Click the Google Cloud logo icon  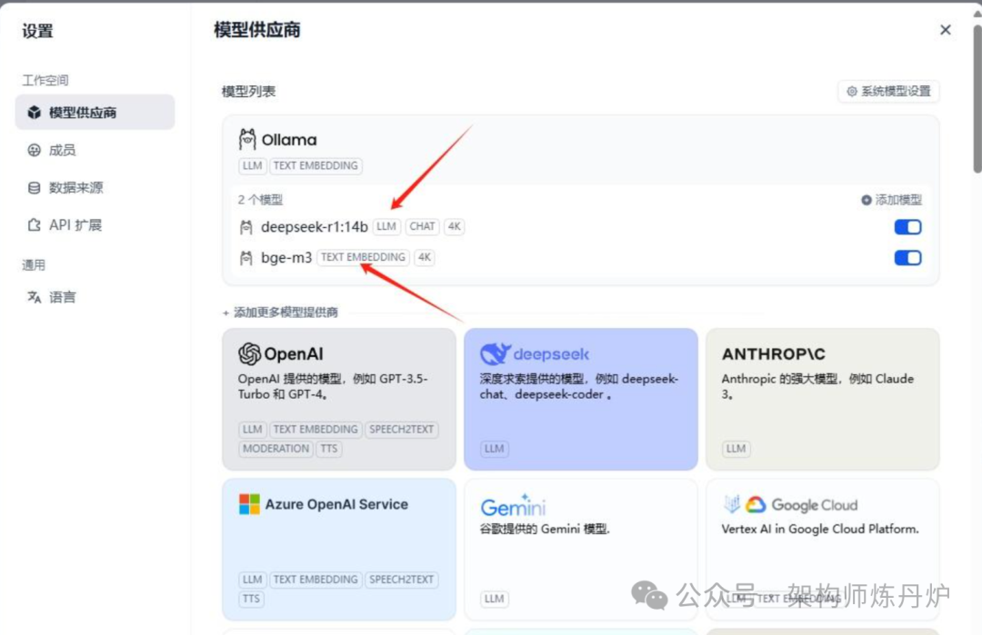tap(756, 504)
